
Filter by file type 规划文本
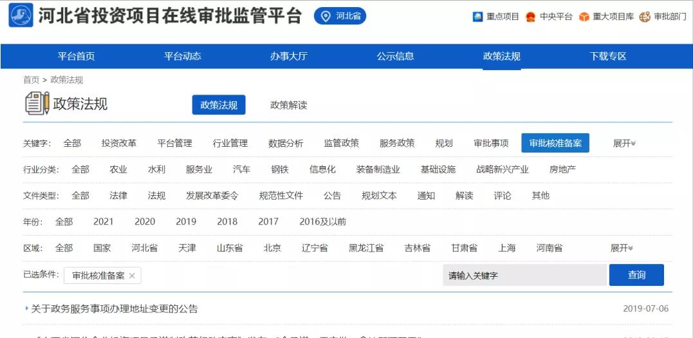379,196
